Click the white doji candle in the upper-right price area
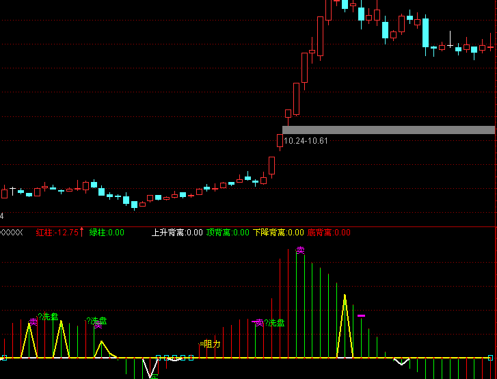 coord(450,40)
